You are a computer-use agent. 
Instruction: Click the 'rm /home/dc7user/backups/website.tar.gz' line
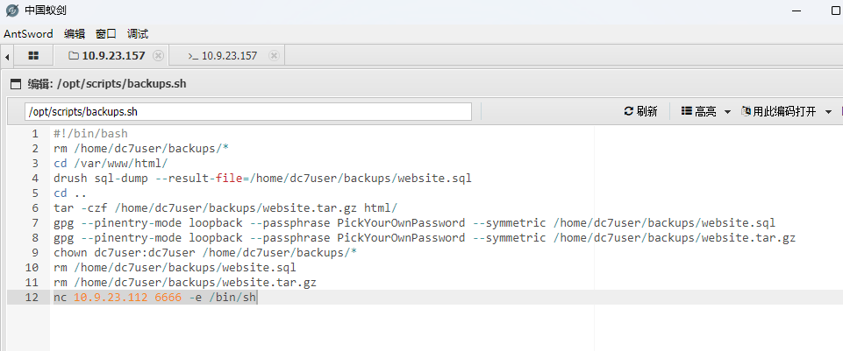pos(185,283)
